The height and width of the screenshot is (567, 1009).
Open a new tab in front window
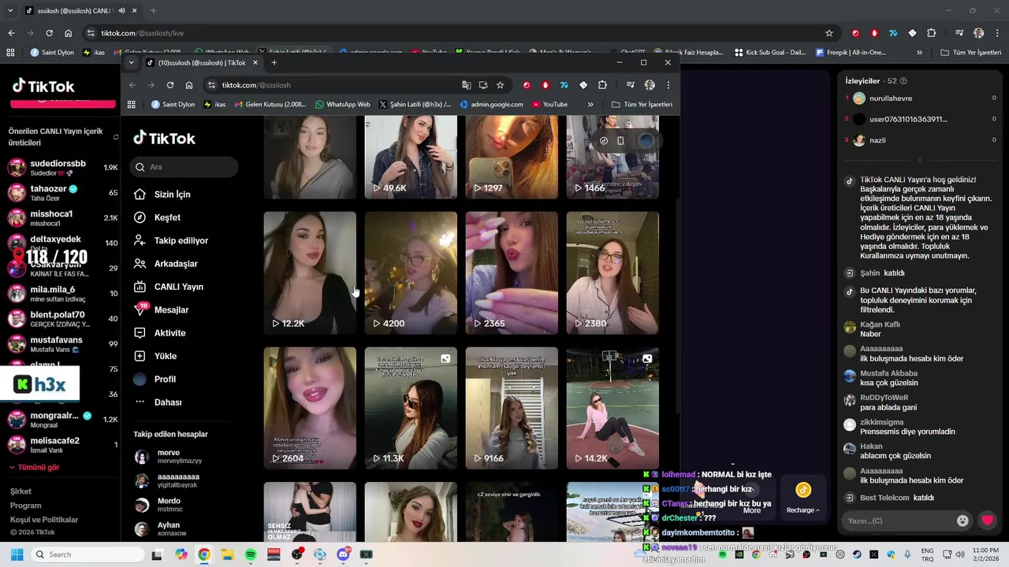click(x=274, y=63)
